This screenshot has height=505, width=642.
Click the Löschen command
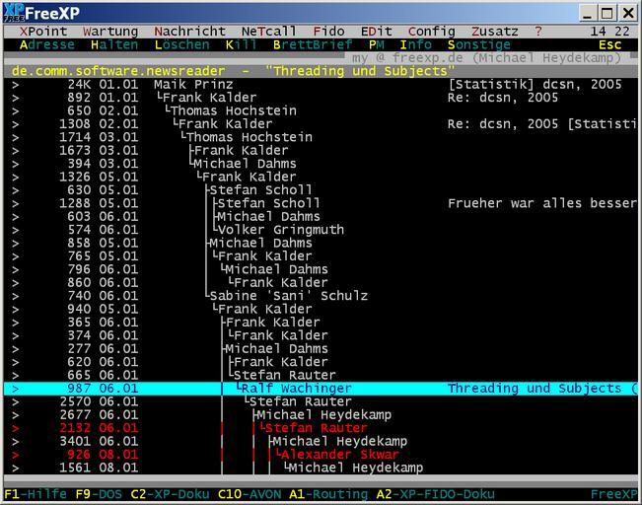[x=181, y=45]
